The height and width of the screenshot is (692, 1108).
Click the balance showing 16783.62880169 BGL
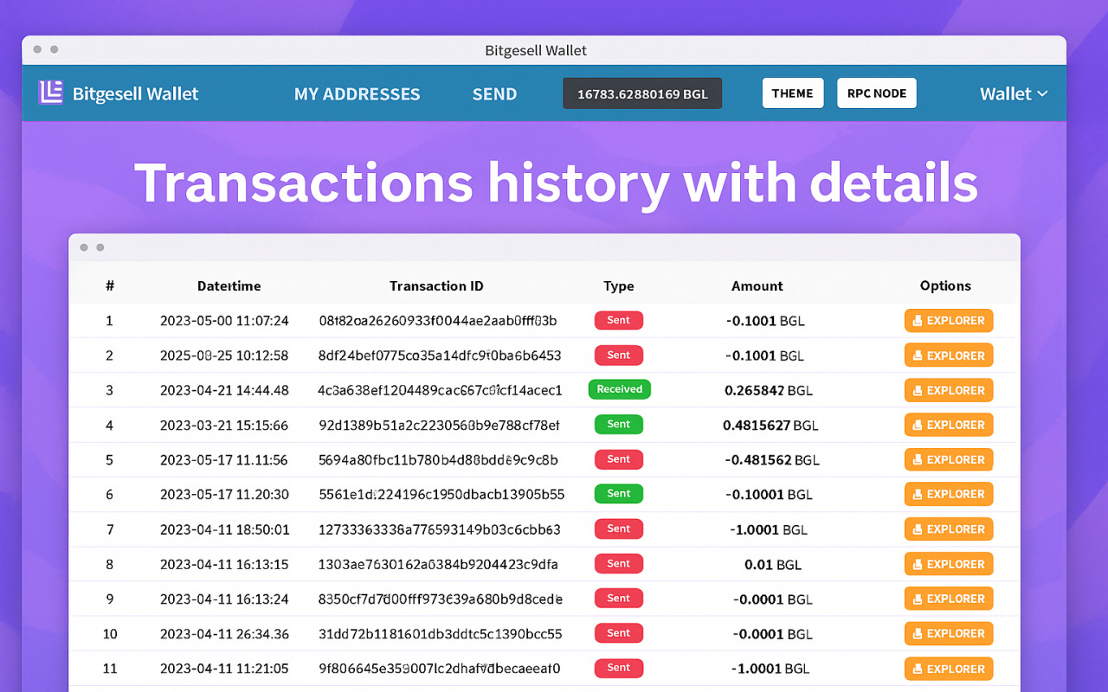[x=642, y=93]
